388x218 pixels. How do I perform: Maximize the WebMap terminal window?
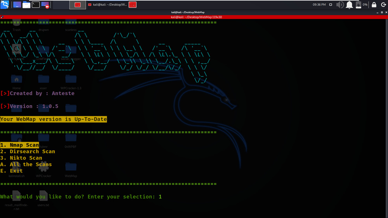(x=382, y=12)
